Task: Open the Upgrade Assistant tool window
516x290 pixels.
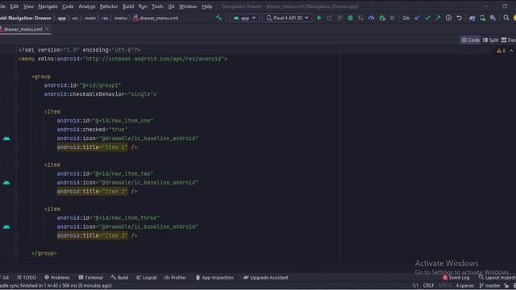Action: (x=266, y=277)
